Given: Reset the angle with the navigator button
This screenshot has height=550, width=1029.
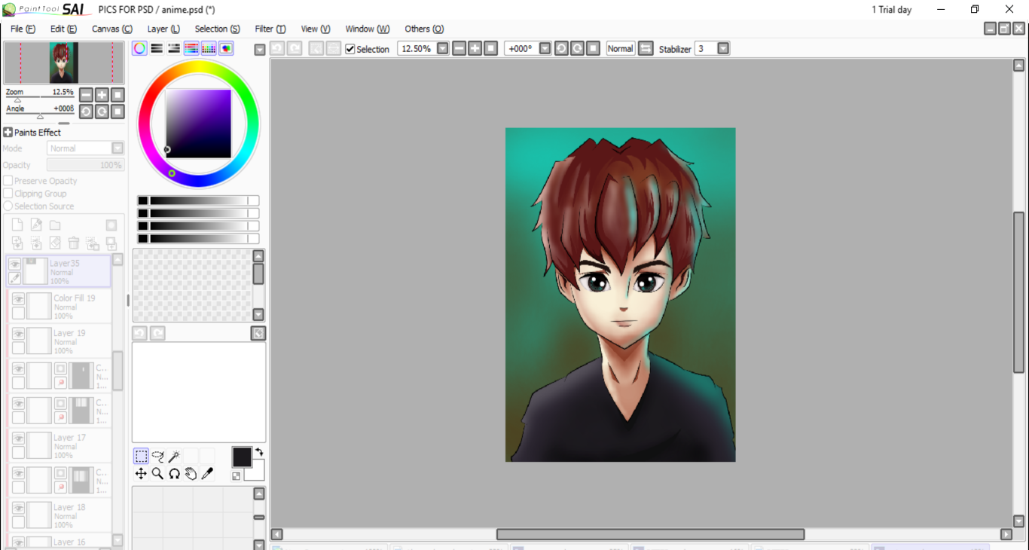Looking at the screenshot, I should [x=118, y=112].
